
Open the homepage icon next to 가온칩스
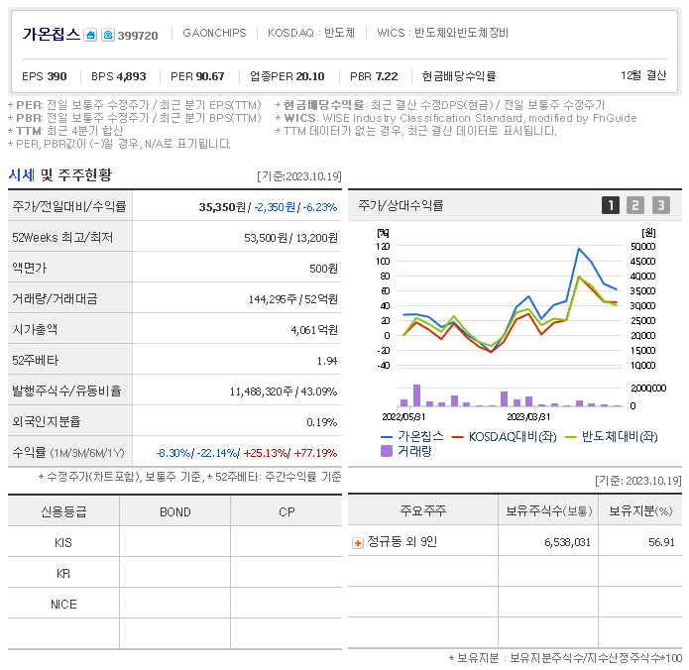(x=90, y=35)
